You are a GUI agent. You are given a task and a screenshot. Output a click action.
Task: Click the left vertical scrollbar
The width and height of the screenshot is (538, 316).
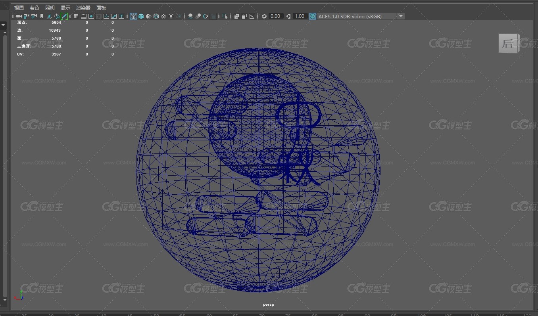(5, 167)
